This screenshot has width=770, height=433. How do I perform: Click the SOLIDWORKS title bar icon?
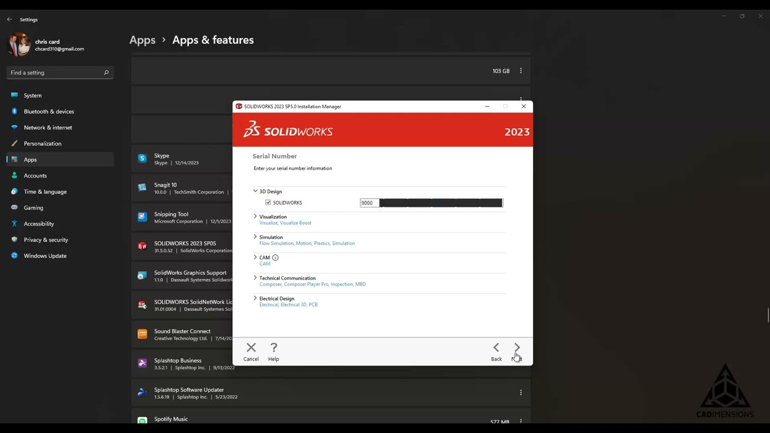click(239, 106)
